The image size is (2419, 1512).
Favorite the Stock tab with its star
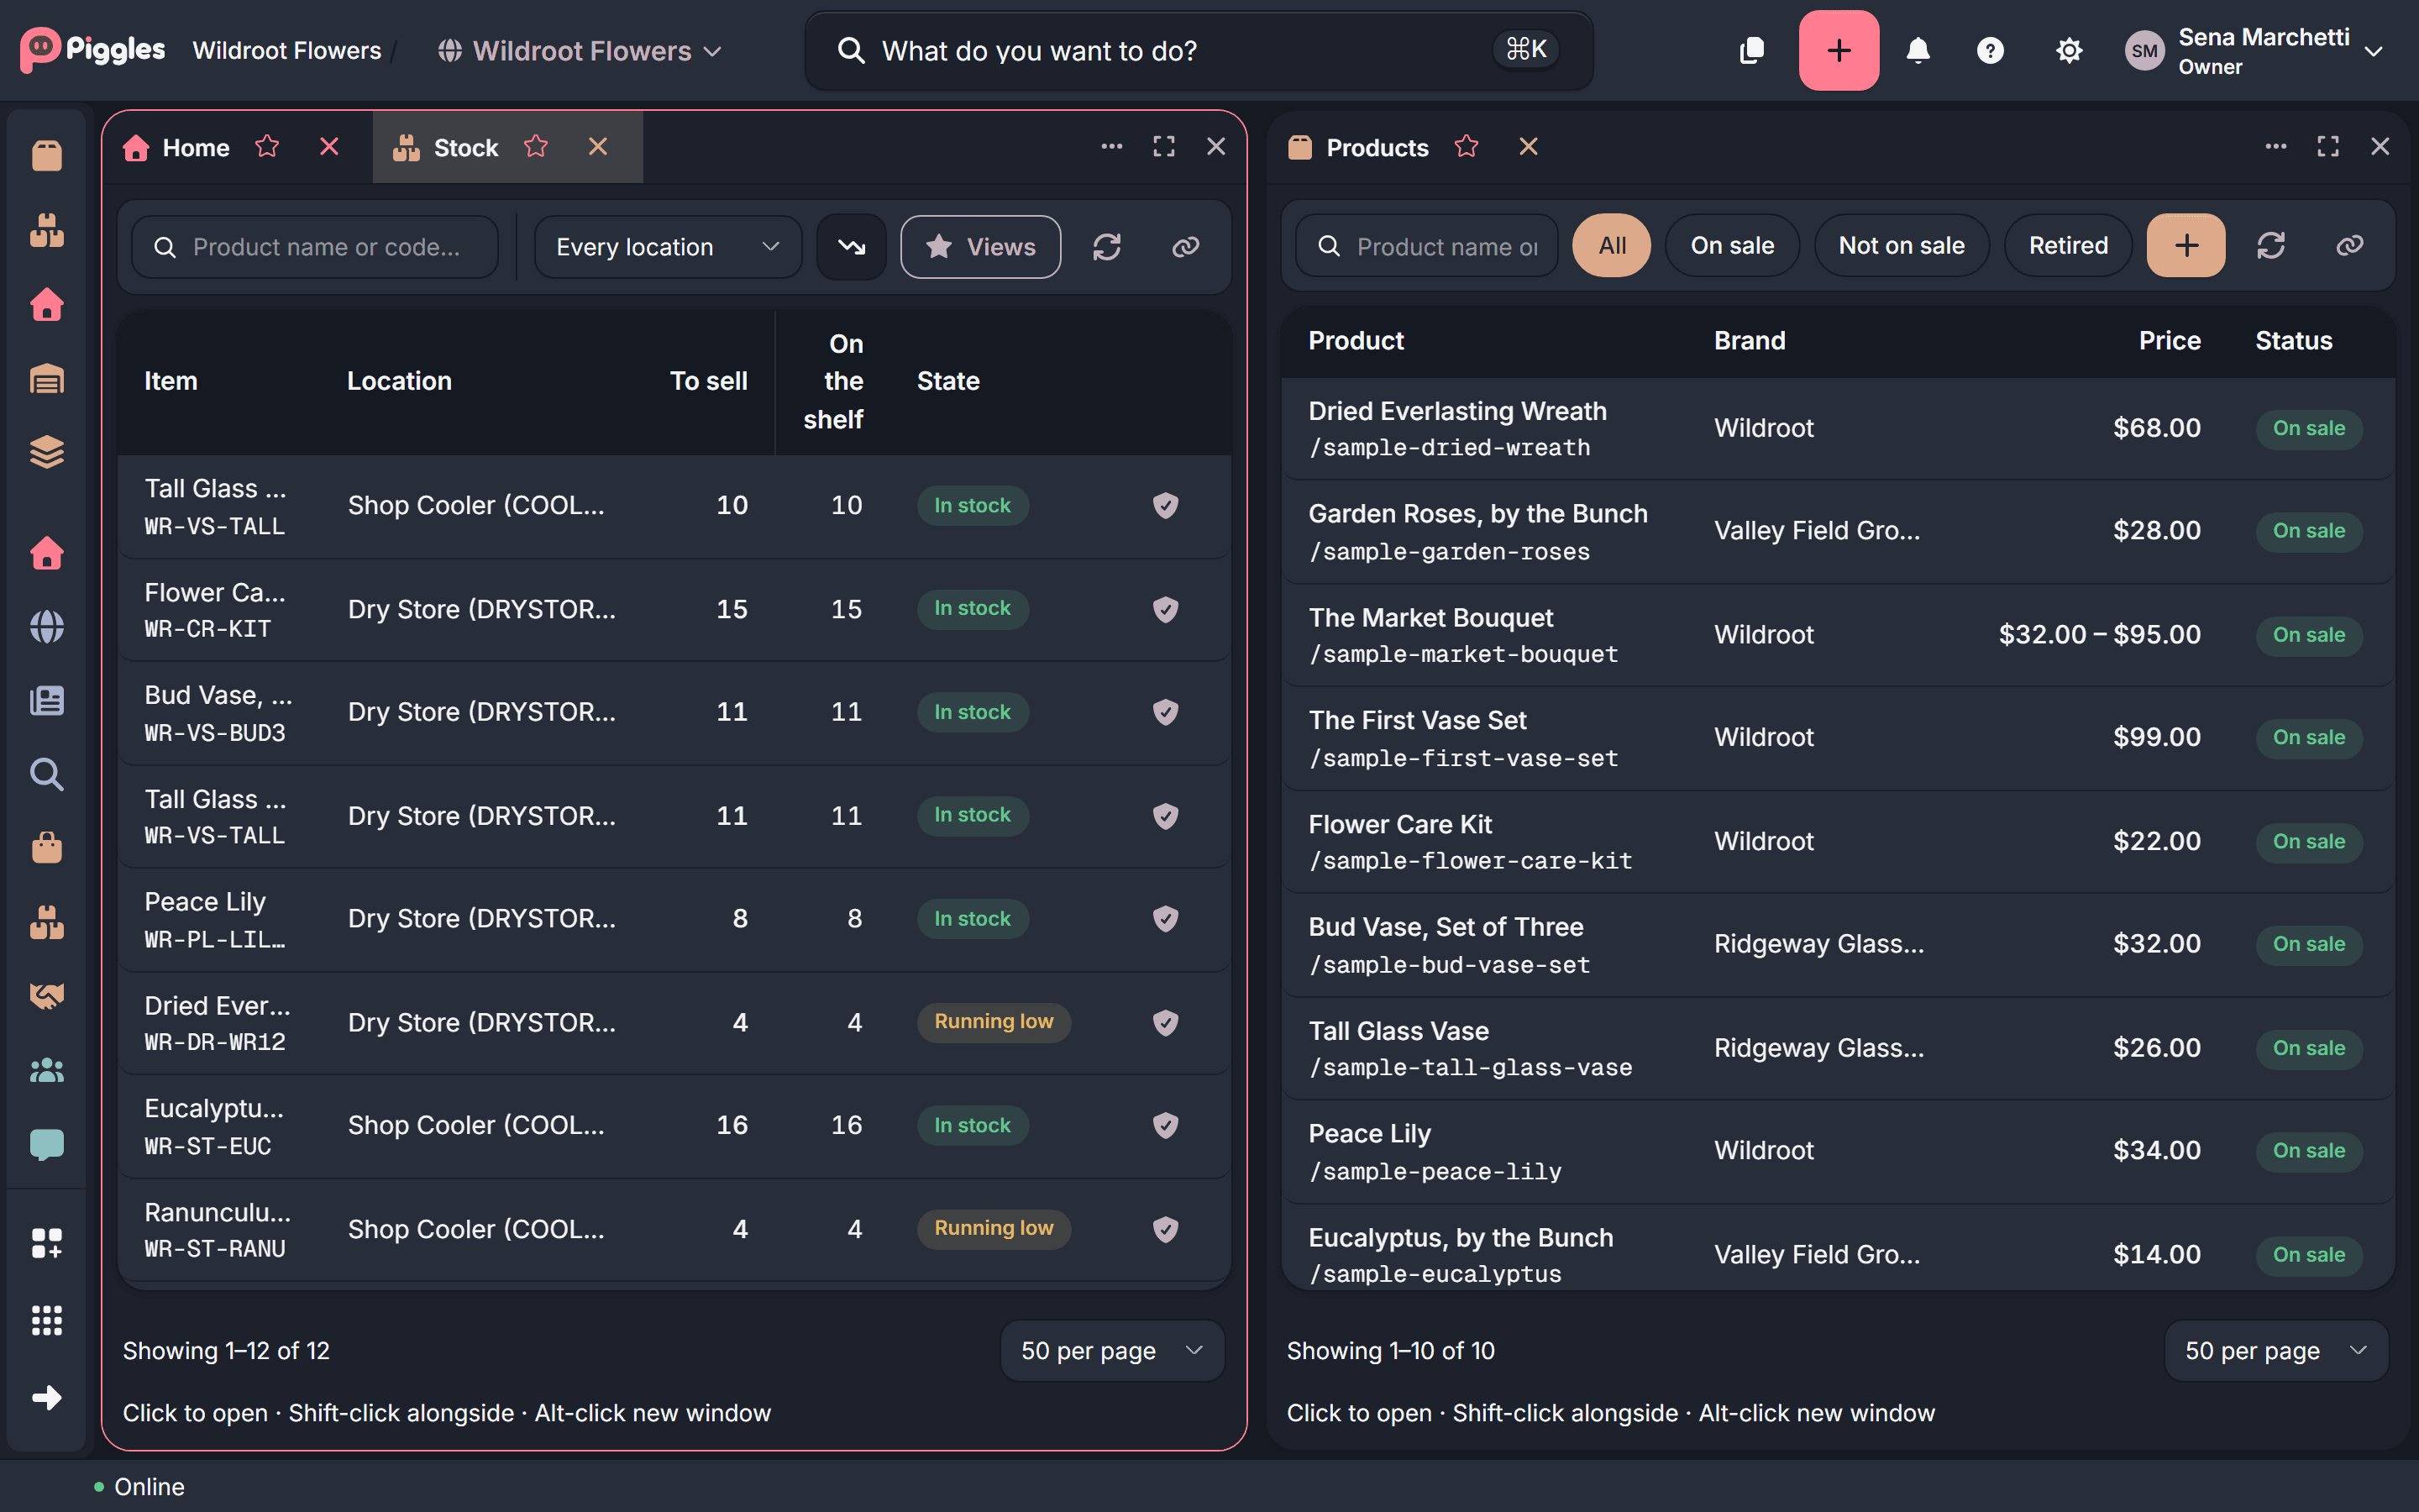[536, 147]
